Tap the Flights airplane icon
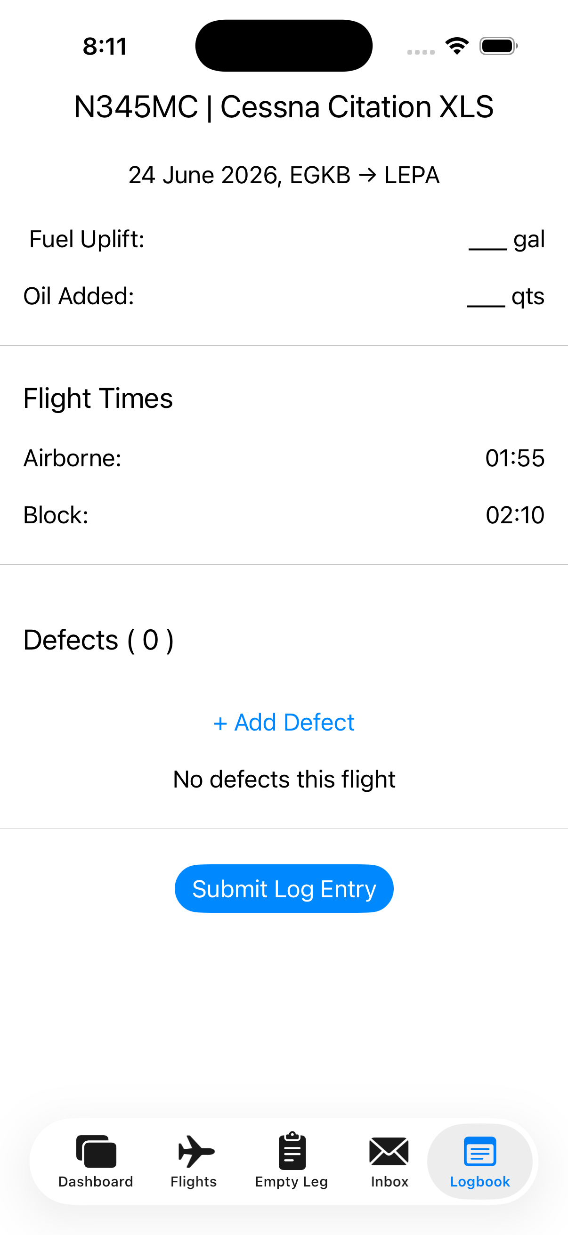The height and width of the screenshot is (1235, 568). (x=196, y=1151)
